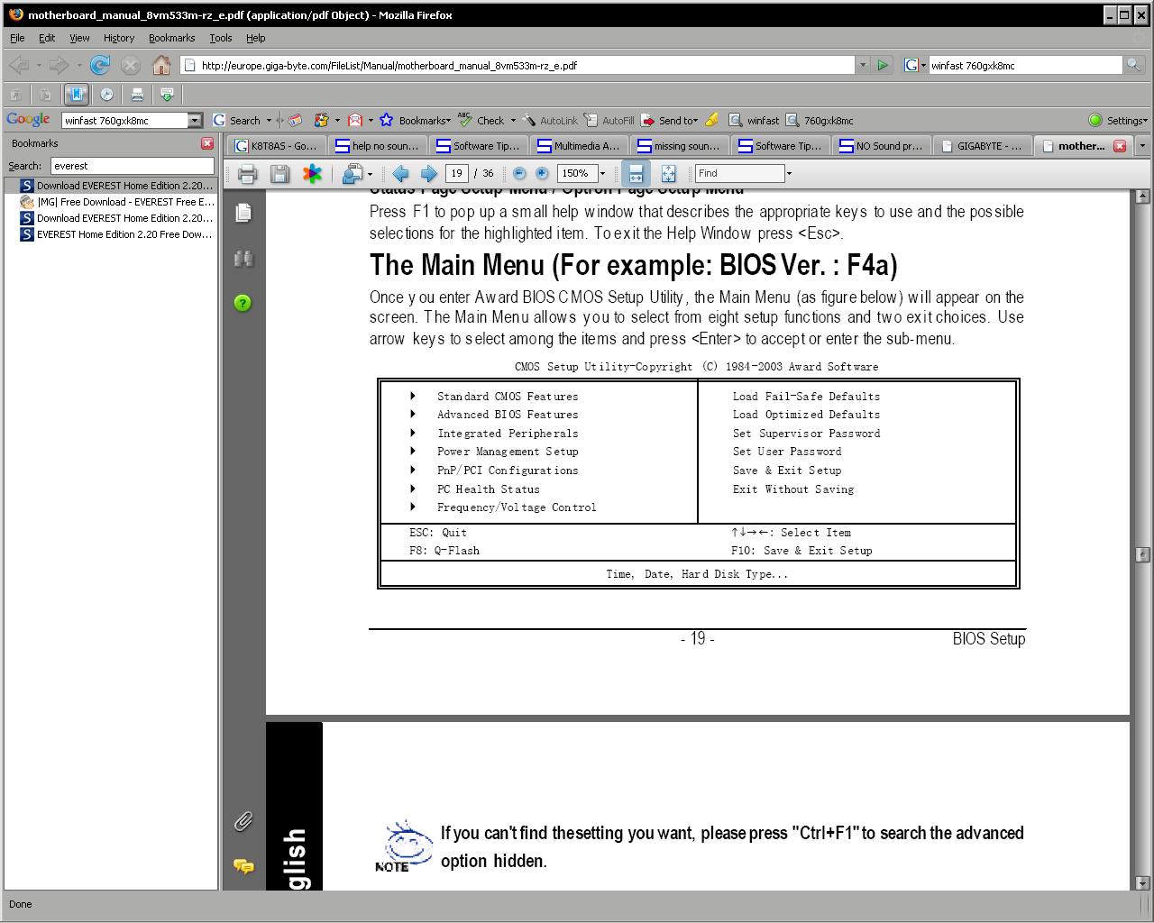This screenshot has height=923, width=1154.
Task: Close the 'mother...' PDF tab
Action: [x=1120, y=145]
